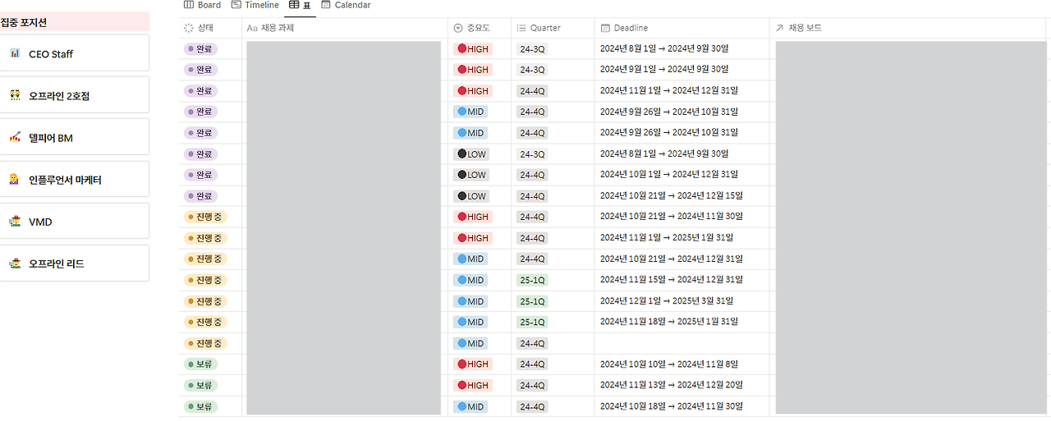
Task: Click the Calendar view icon
Action: 326,5
